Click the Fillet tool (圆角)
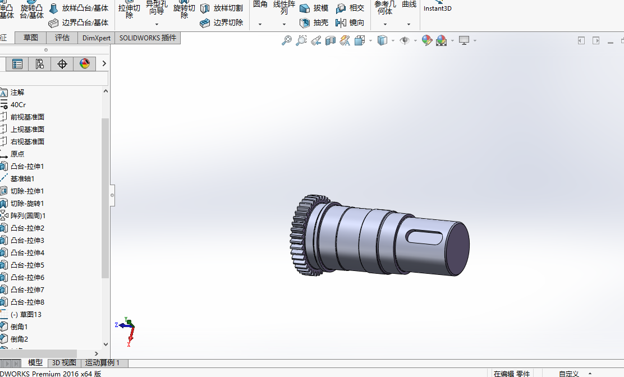The height and width of the screenshot is (377, 624). (x=260, y=4)
